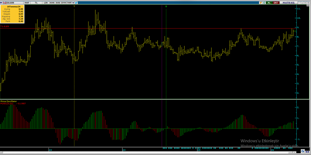Open the TMP template button

point(69,3)
